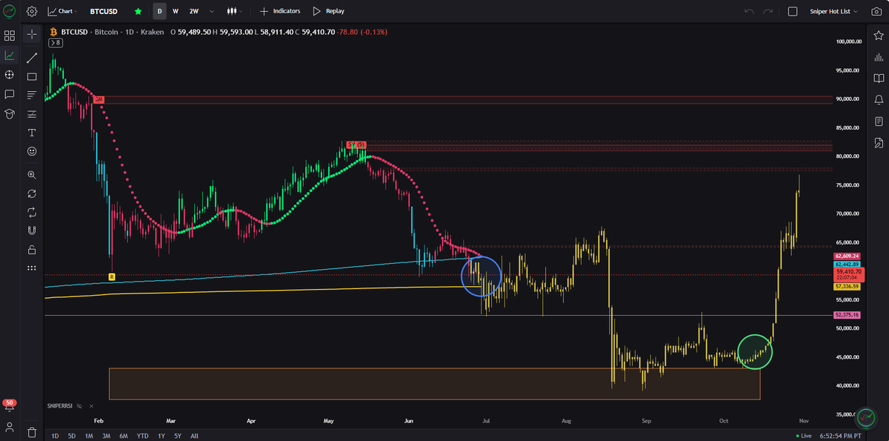The width and height of the screenshot is (889, 441).
Task: Open the user profile icon
Action: tap(10, 428)
